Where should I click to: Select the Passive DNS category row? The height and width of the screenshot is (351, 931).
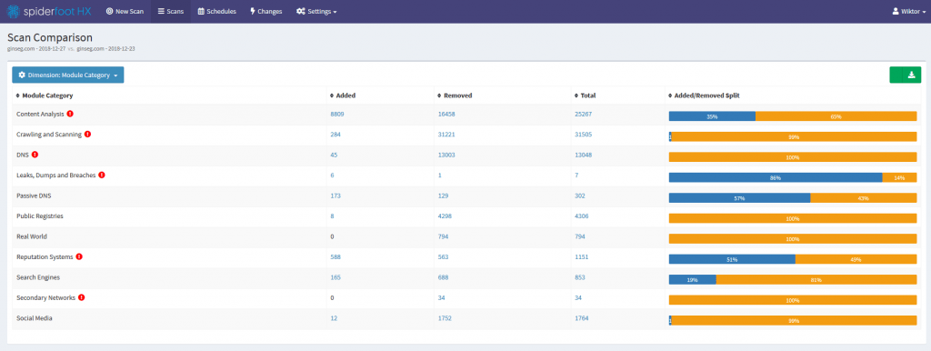(466, 196)
